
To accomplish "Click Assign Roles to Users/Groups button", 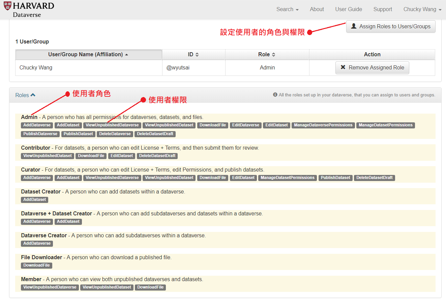I will (391, 26).
